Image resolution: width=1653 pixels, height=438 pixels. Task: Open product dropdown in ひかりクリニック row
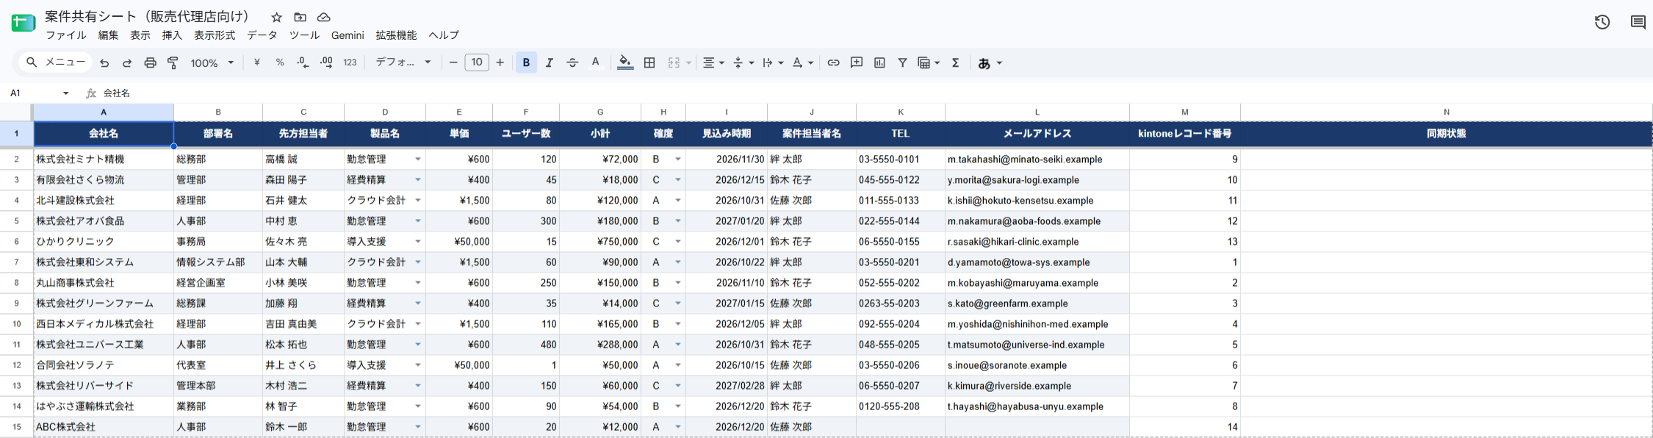tap(418, 242)
